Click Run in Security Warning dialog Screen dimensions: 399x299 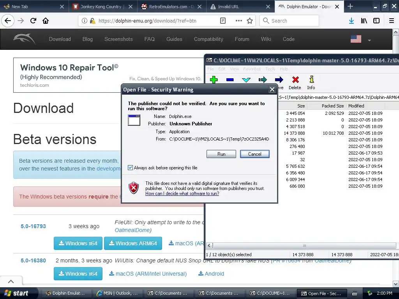tap(221, 154)
